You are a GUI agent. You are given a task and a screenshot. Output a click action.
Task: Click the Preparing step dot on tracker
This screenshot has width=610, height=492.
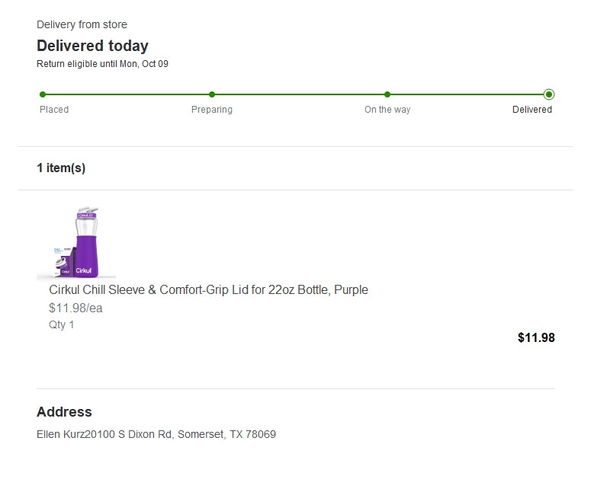212,94
